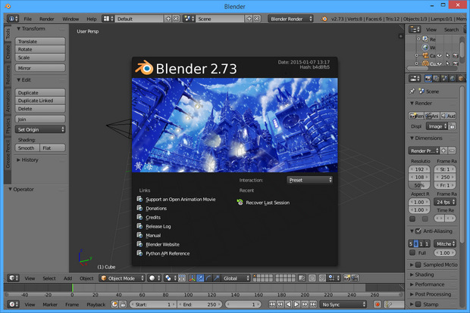Toggle the record auto-keyframe button

click(x=378, y=305)
